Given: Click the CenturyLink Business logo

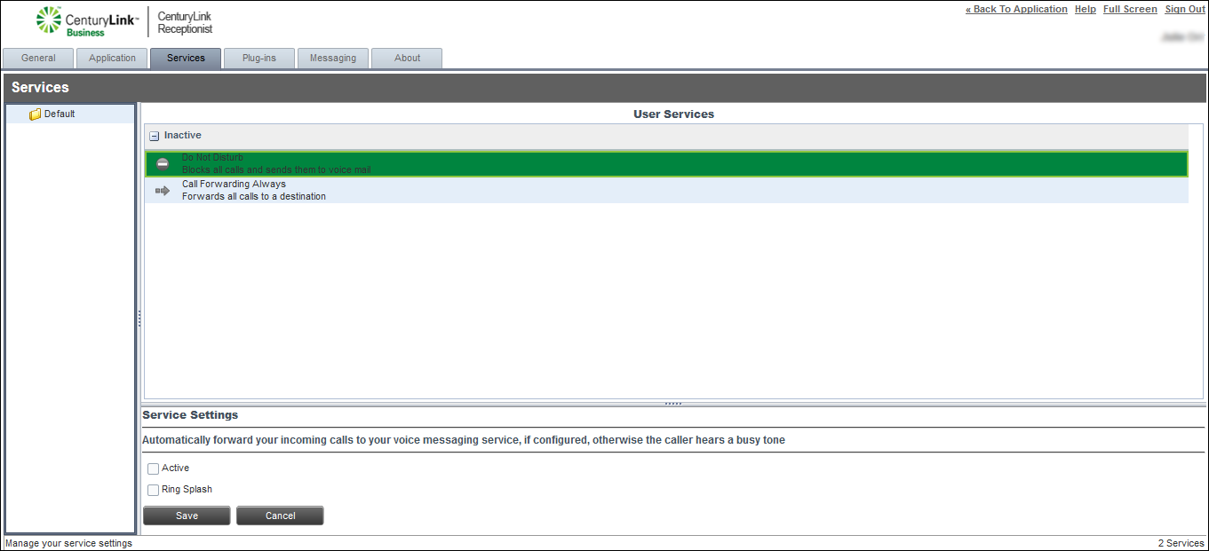Looking at the screenshot, I should [x=86, y=22].
